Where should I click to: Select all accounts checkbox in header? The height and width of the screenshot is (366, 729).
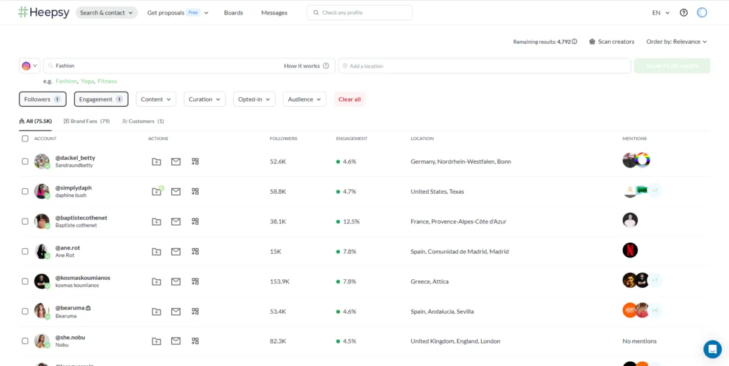pyautogui.click(x=25, y=138)
